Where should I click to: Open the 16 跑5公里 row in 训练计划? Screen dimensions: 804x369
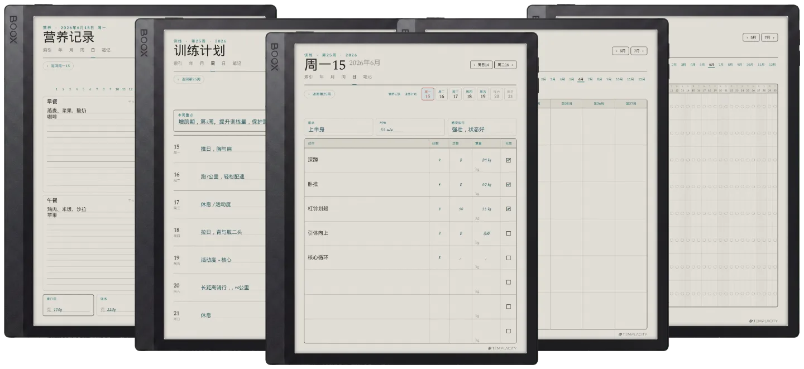click(x=219, y=176)
